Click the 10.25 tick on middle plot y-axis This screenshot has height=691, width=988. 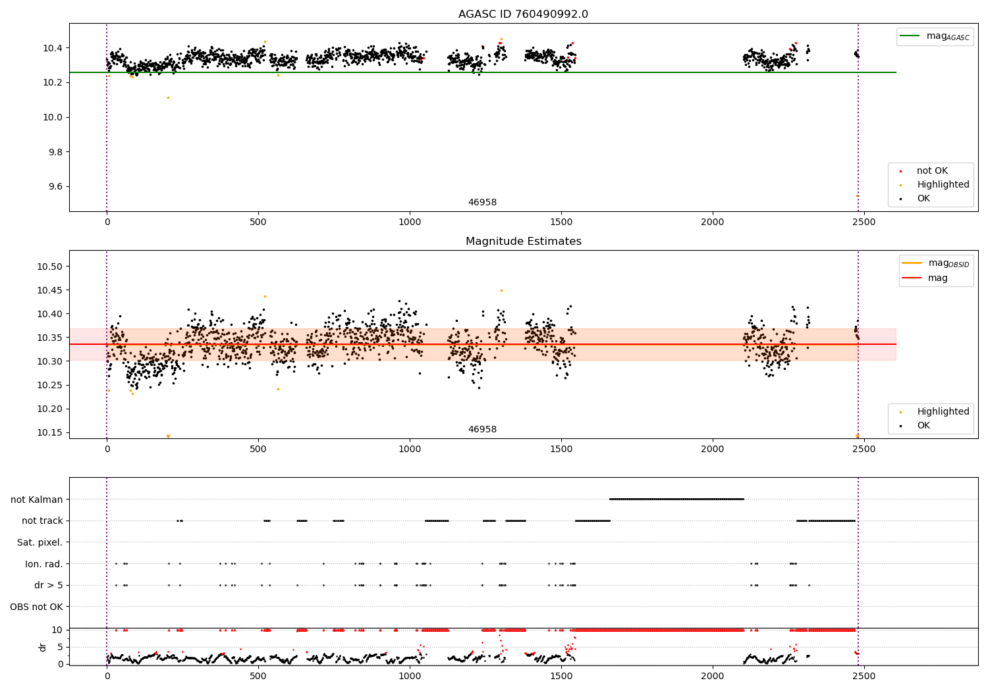50,385
